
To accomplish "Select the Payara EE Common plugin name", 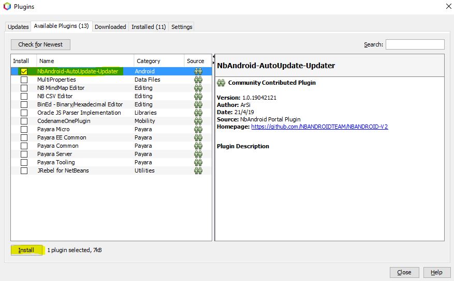I will click(x=62, y=137).
